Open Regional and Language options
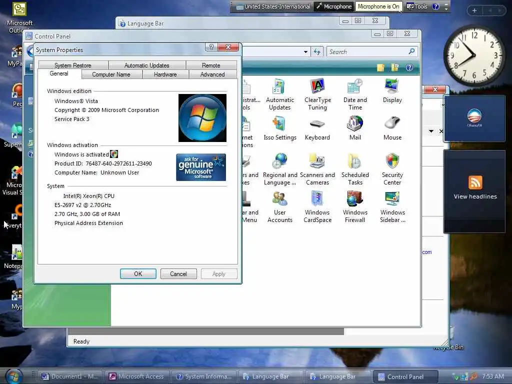The width and height of the screenshot is (512, 384). coord(280,169)
